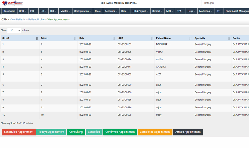The width and height of the screenshot is (249, 148).
Task: Open patient ANITA link
Action: [x=159, y=59]
